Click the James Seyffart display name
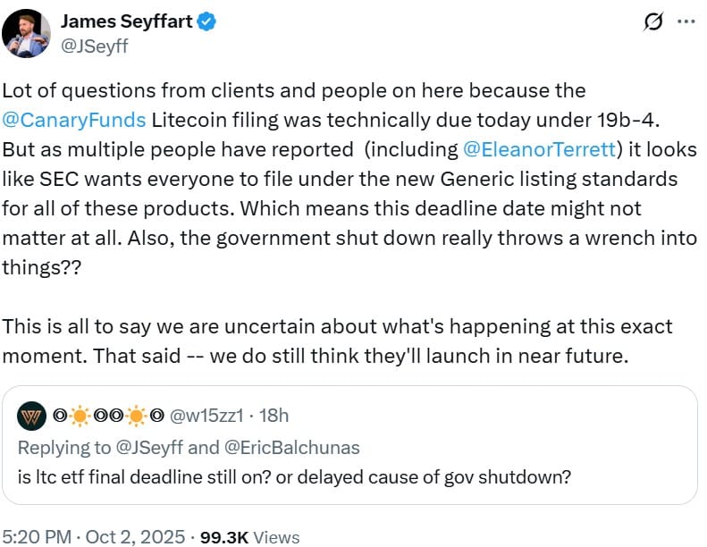This screenshot has height=547, width=707. (126, 21)
